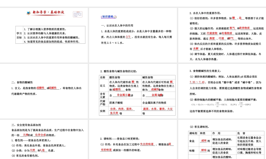Click the red answer 糖

[x=234, y=18]
